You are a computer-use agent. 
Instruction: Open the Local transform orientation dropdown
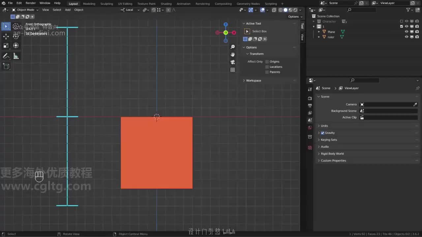click(130, 10)
